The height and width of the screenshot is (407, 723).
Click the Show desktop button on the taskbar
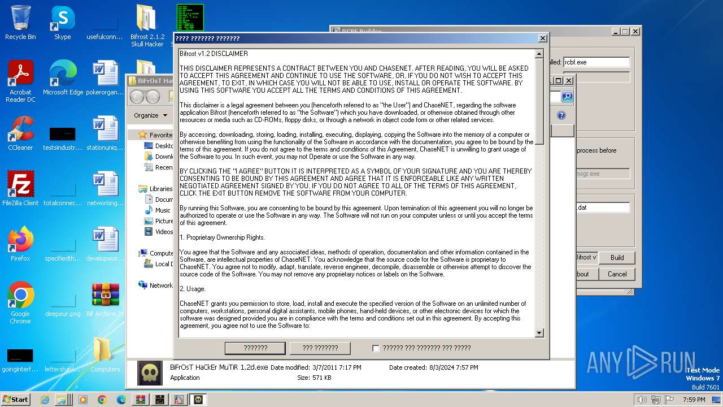coord(717,400)
